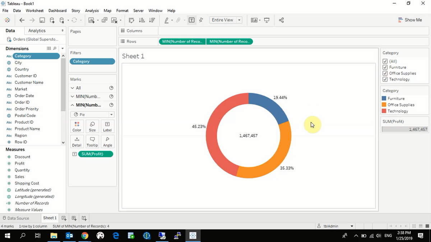Collapse the All marks section
Screen dimensions: 431x242
73,88
